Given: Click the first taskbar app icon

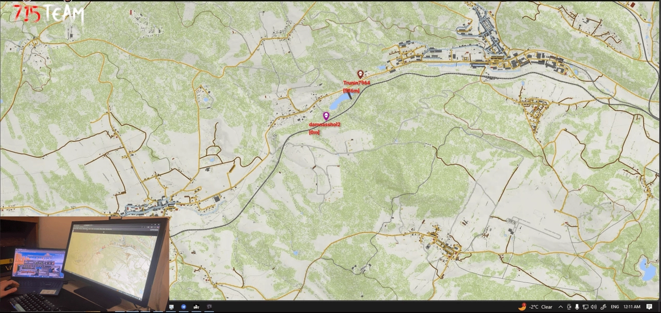Looking at the screenshot, I should tap(171, 307).
